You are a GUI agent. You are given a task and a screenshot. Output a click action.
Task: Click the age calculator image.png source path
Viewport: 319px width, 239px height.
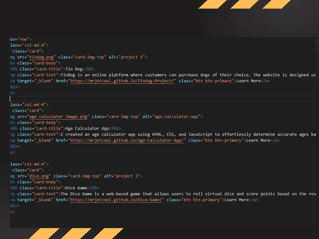(58, 117)
